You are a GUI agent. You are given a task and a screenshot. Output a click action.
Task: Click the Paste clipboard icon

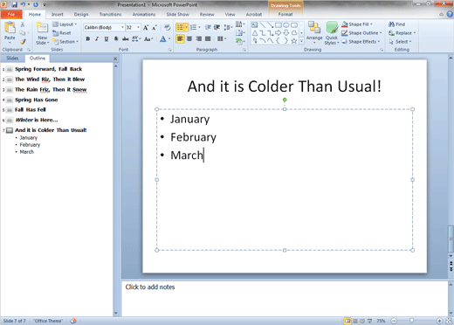pyautogui.click(x=10, y=31)
